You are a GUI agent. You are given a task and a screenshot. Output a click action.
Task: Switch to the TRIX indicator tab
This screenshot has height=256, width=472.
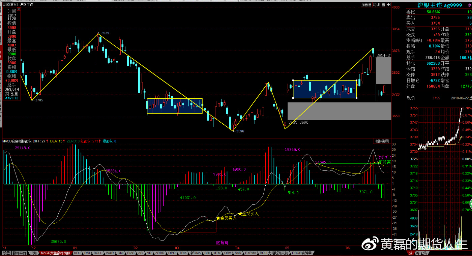(183, 253)
